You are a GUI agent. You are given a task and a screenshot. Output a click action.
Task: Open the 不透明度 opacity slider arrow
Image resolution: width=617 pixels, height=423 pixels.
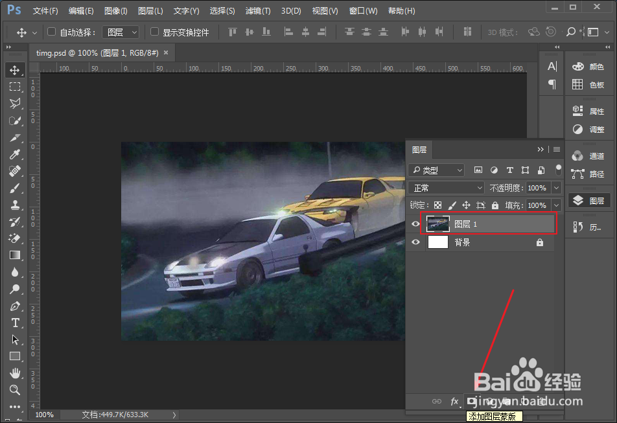556,188
